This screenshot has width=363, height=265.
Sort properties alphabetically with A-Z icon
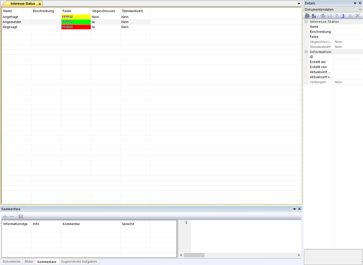pos(314,16)
